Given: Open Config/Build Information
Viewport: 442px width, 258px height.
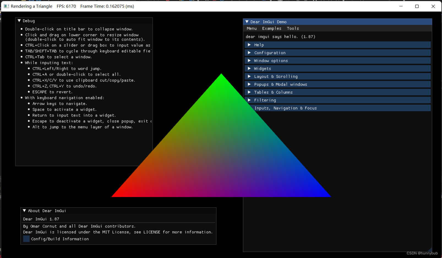Looking at the screenshot, I should pyautogui.click(x=26, y=239).
